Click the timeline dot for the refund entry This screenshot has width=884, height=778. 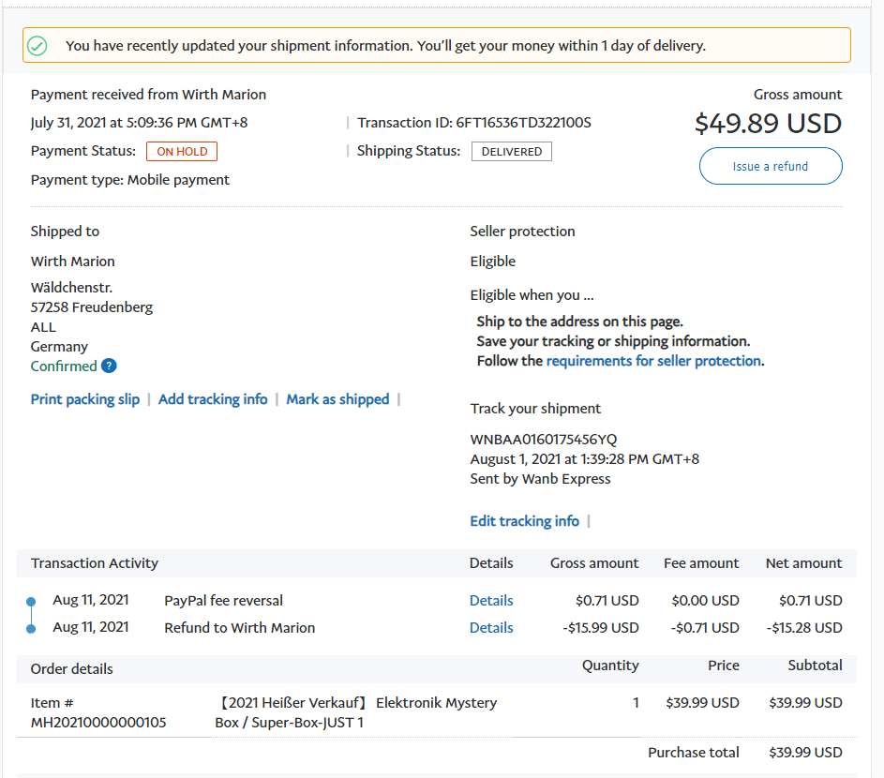[31, 628]
